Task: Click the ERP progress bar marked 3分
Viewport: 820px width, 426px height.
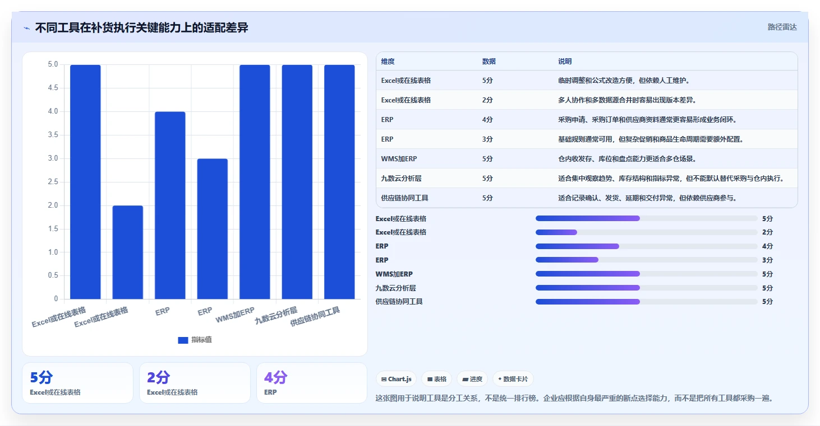Action: coord(647,260)
